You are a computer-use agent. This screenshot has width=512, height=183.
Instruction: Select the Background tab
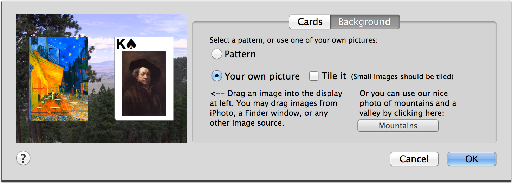[x=364, y=22]
